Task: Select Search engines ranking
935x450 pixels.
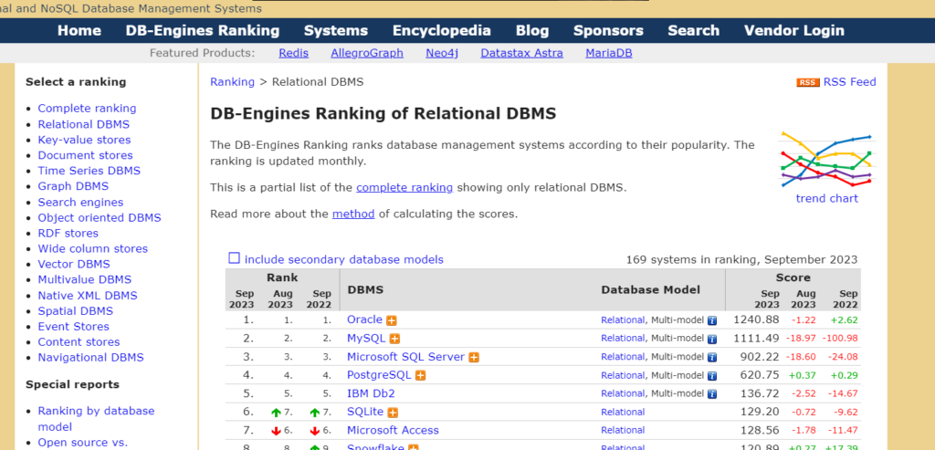Action: 80,203
